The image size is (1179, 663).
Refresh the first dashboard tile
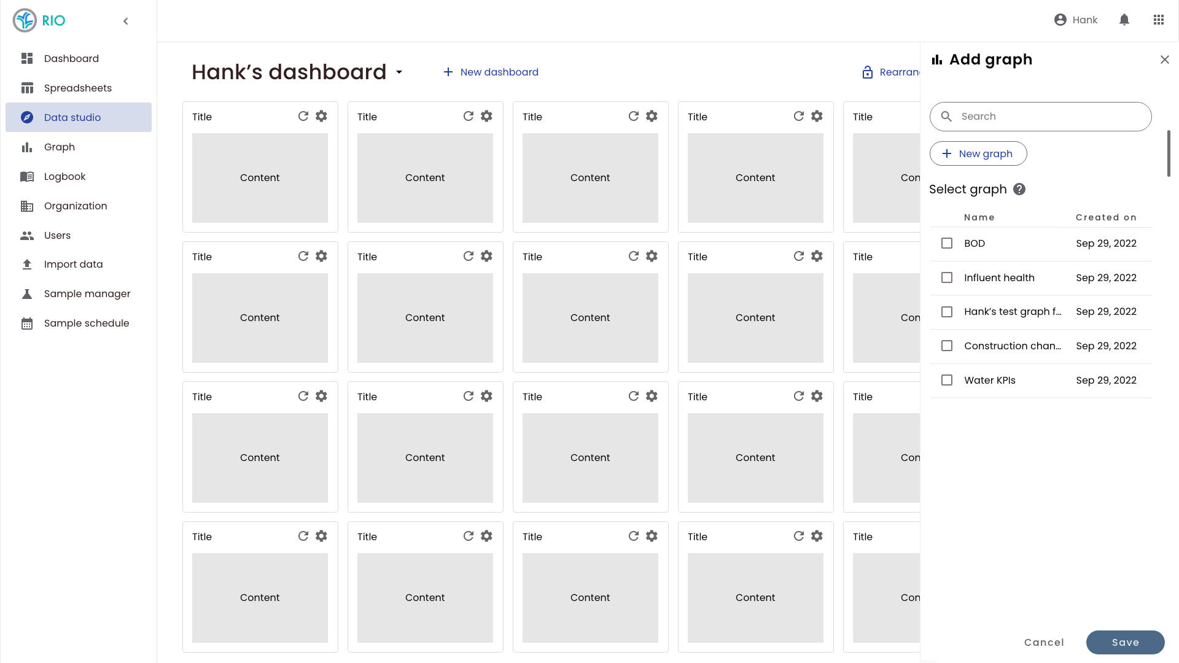tap(303, 116)
